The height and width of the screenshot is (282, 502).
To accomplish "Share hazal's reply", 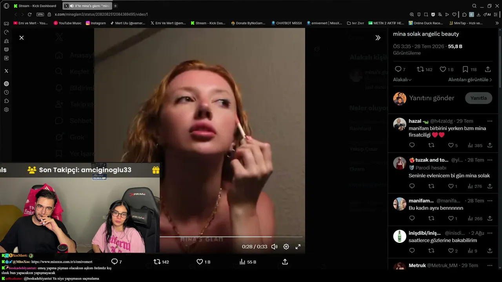I will [490, 145].
